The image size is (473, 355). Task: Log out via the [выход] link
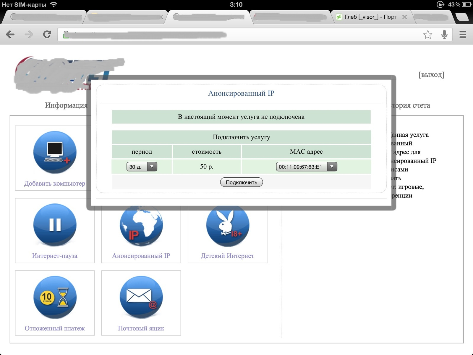click(x=431, y=75)
